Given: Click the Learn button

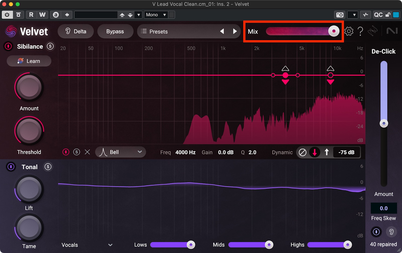Looking at the screenshot, I should coord(29,61).
